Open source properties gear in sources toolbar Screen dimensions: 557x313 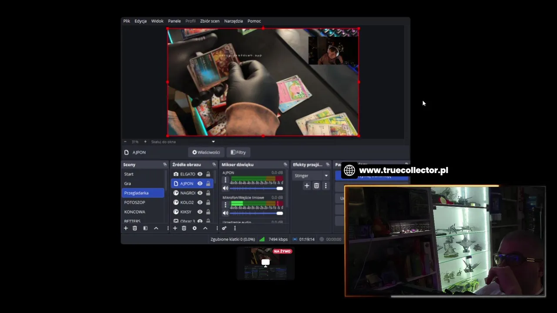tap(195, 228)
